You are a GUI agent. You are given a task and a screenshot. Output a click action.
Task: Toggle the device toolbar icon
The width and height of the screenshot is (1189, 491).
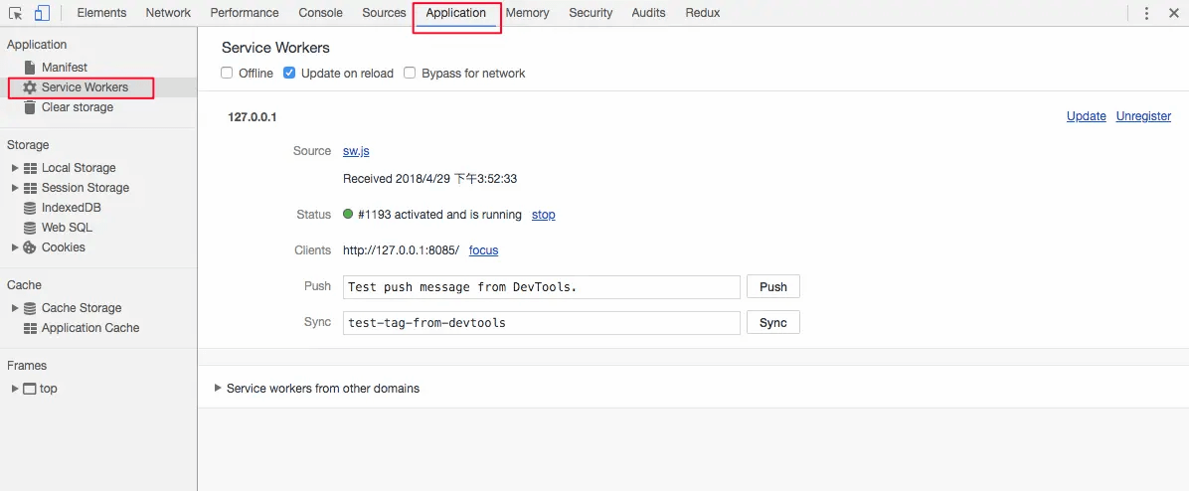click(x=42, y=13)
